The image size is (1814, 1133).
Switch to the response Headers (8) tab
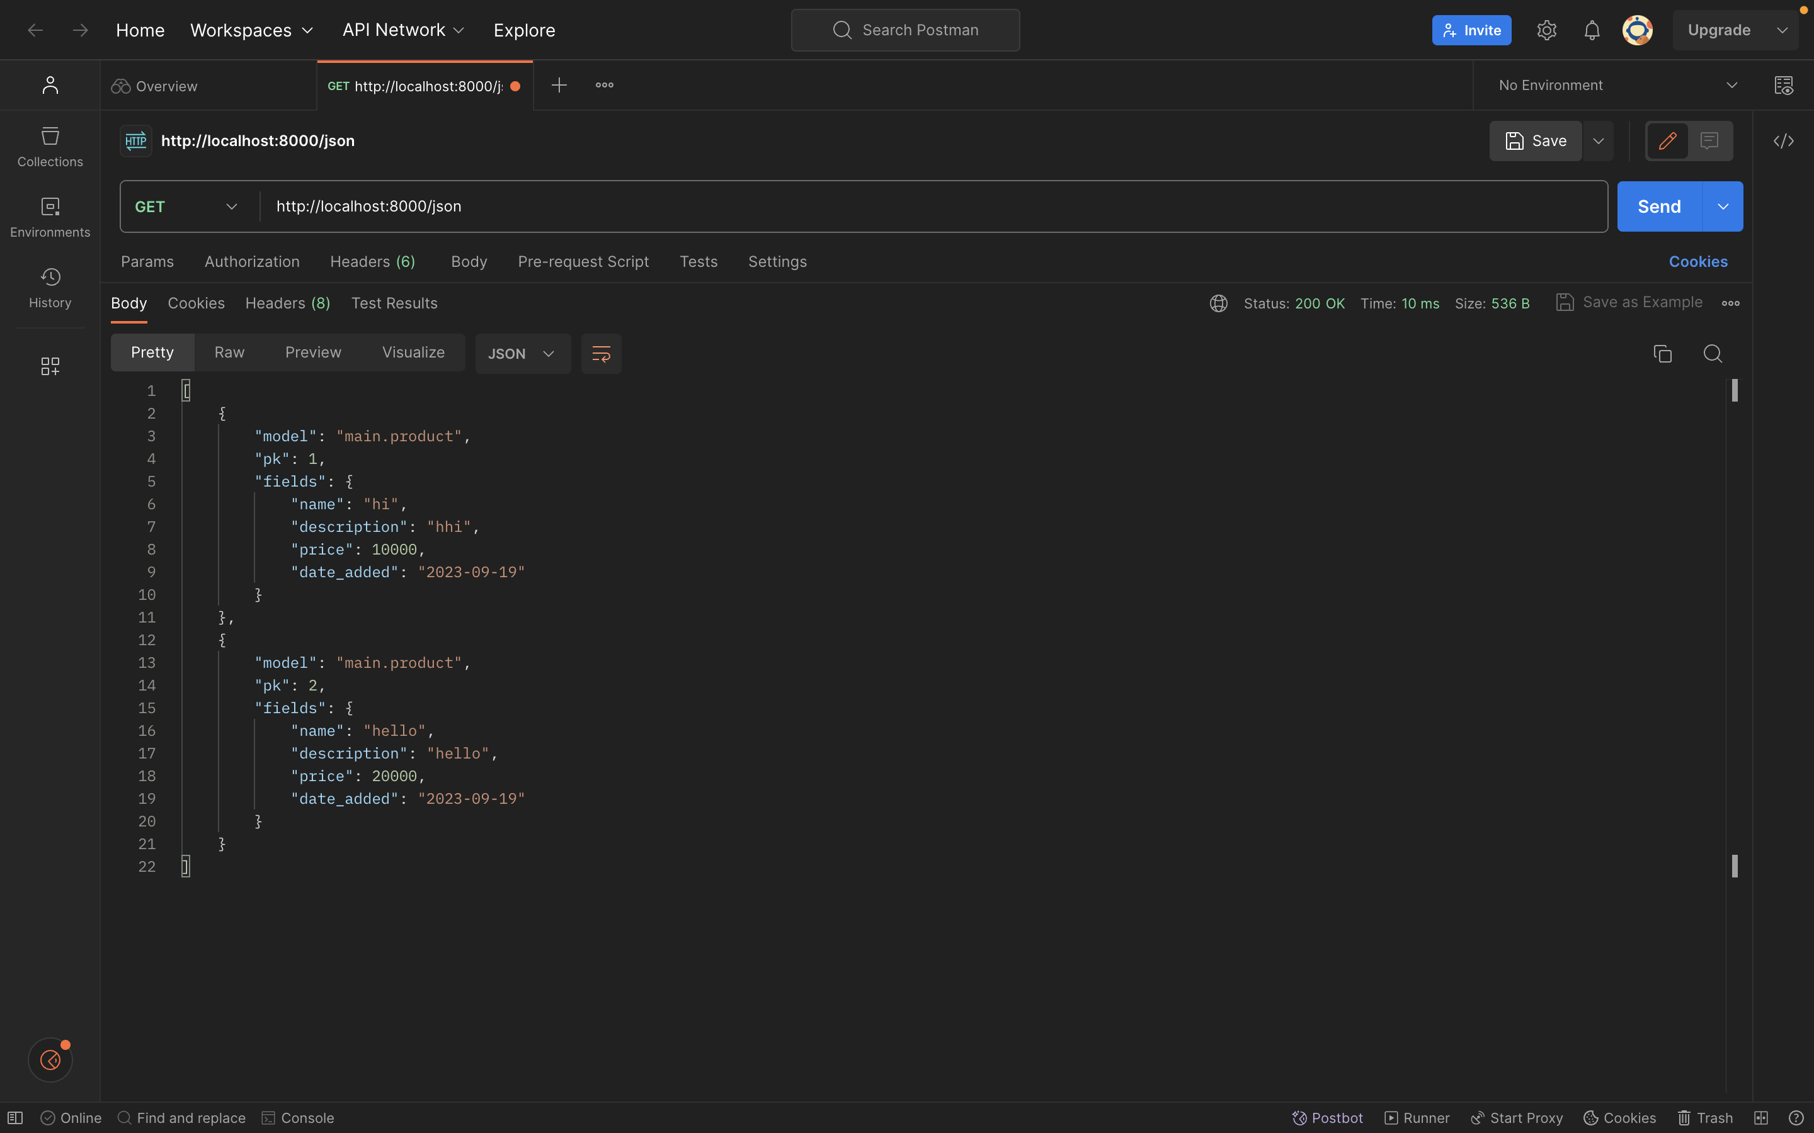[287, 303]
